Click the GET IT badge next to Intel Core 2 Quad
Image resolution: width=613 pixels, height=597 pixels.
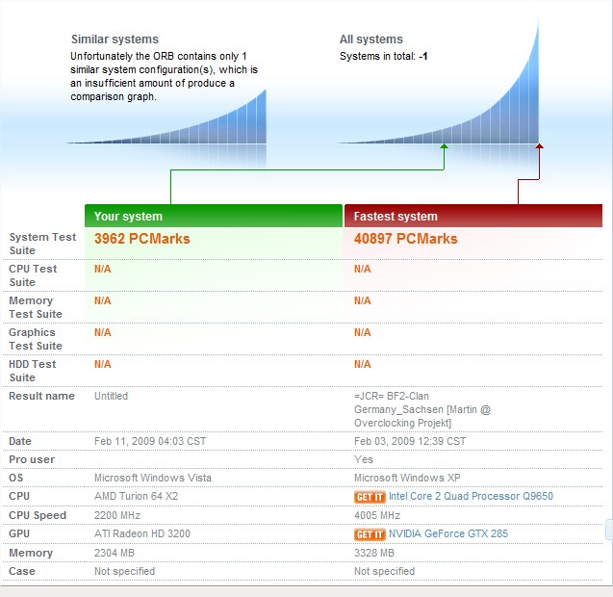coord(370,497)
